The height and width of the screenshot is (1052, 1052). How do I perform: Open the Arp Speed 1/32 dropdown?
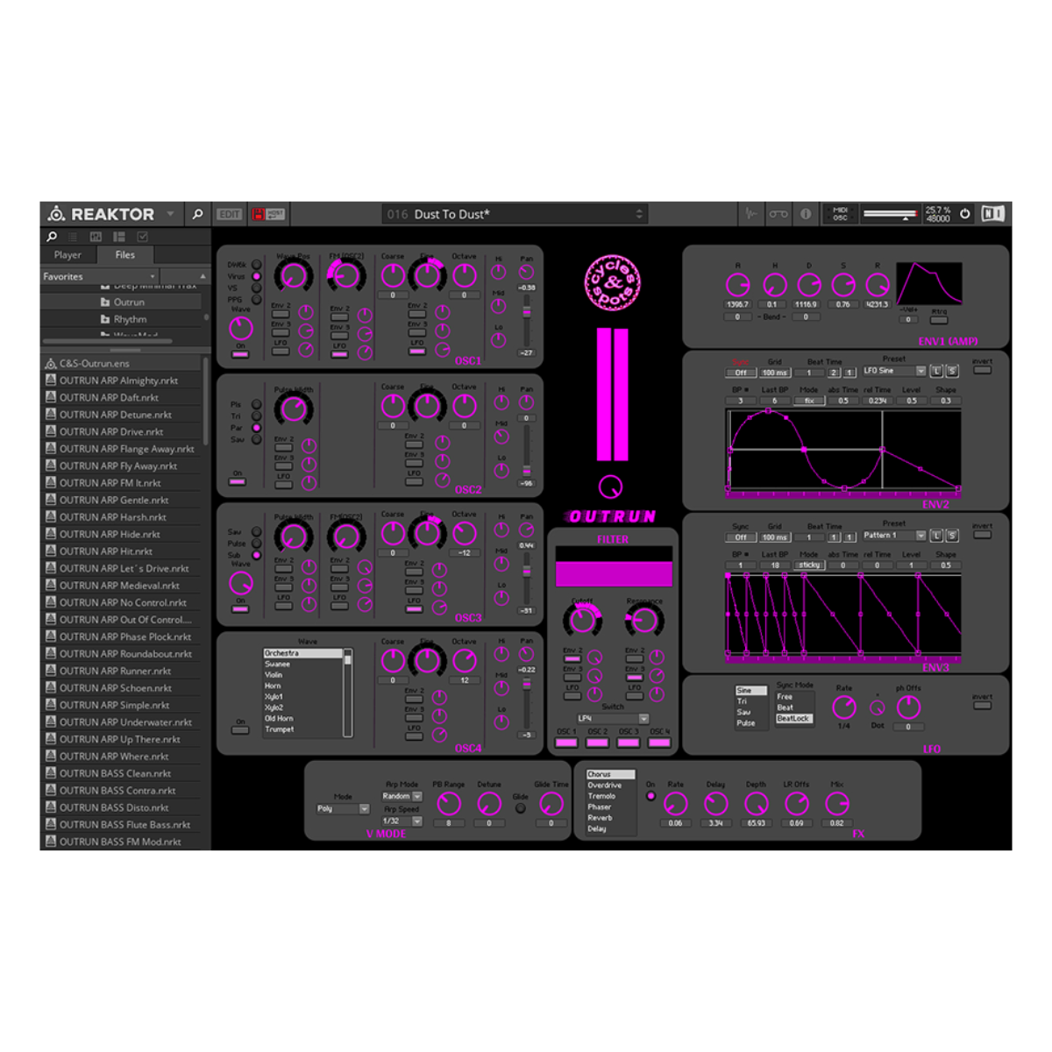pyautogui.click(x=402, y=821)
